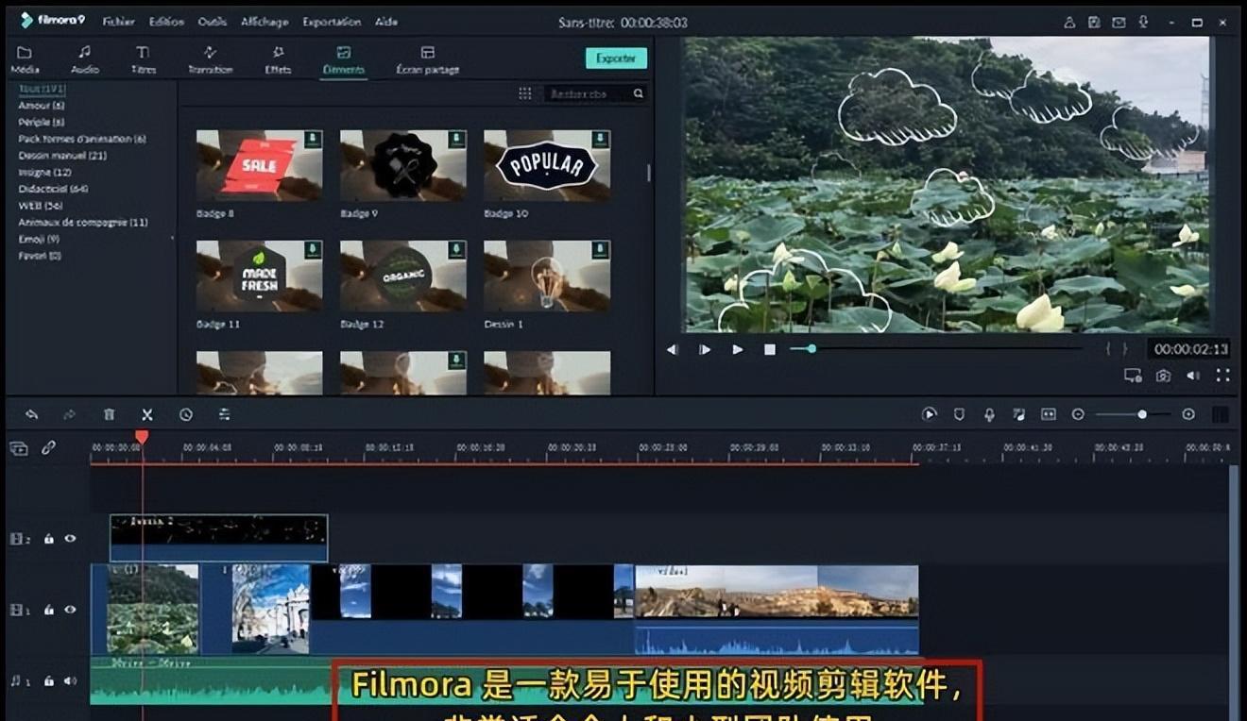This screenshot has width=1247, height=721.
Task: Split the clip using the scissors icon
Action: point(147,414)
